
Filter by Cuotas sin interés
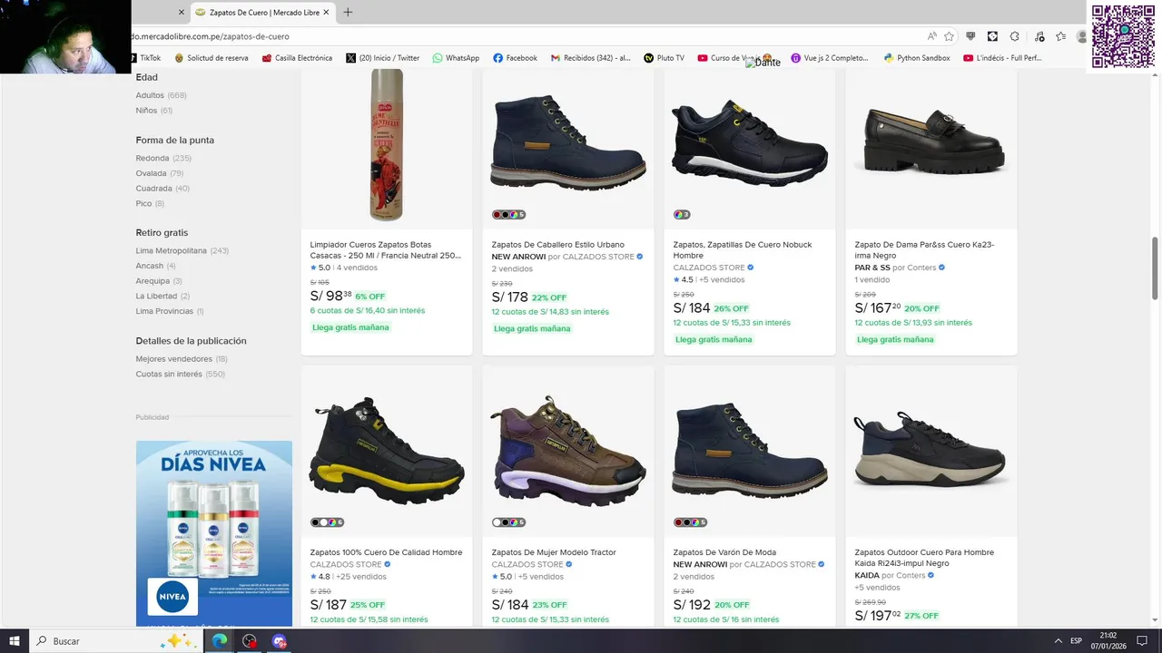coord(169,374)
